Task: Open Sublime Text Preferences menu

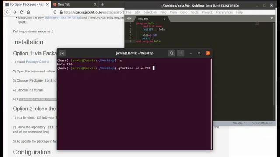Action: [x=224, y=12]
